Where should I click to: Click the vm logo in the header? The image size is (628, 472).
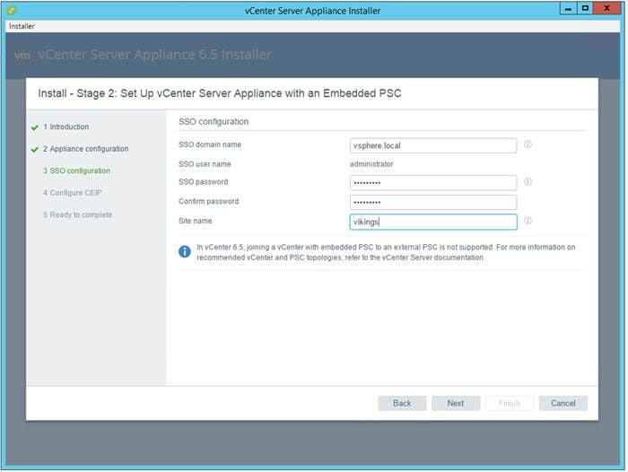tap(22, 56)
